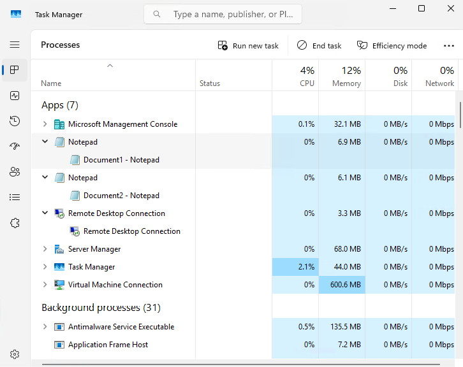Click the vertical scrollbar thumb
Screen dimensions: 463x367
pyautogui.click(x=460, y=115)
